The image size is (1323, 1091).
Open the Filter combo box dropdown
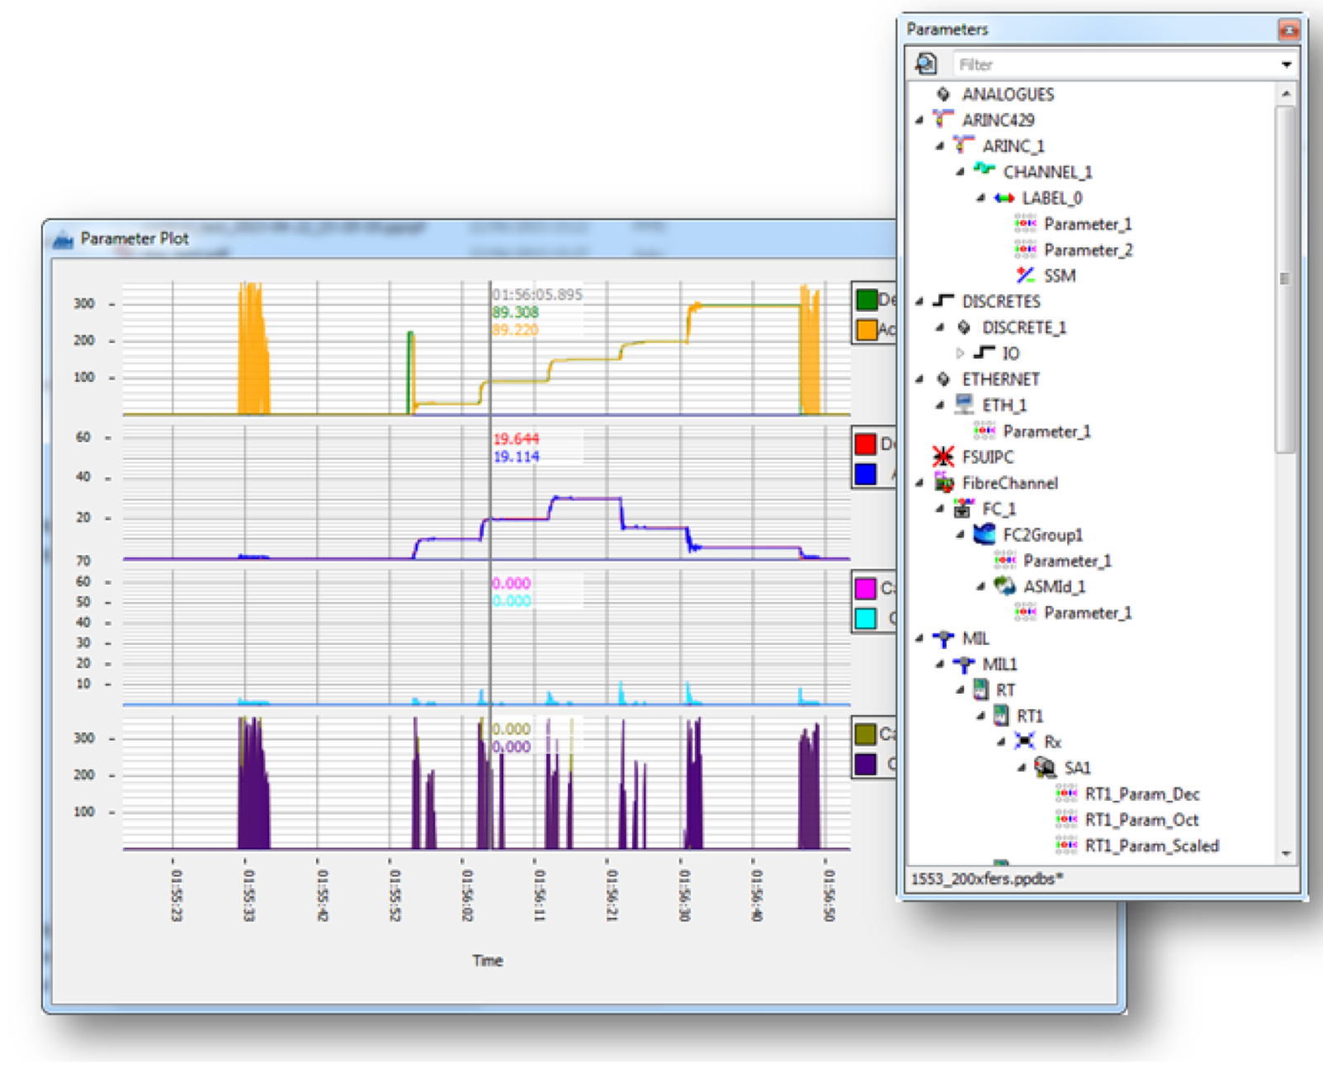click(x=1287, y=63)
